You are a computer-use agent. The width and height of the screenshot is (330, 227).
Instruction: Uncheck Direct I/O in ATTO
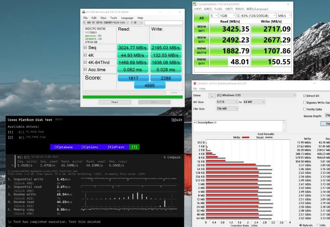[x=305, y=96]
